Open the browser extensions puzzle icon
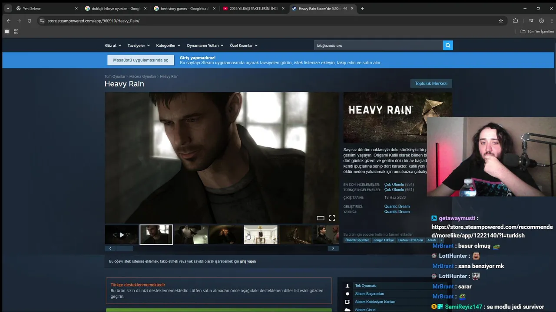 tap(516, 21)
